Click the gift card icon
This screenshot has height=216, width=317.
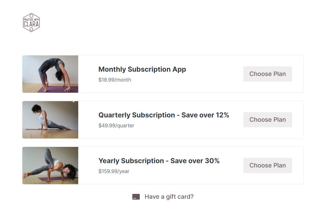(x=136, y=197)
